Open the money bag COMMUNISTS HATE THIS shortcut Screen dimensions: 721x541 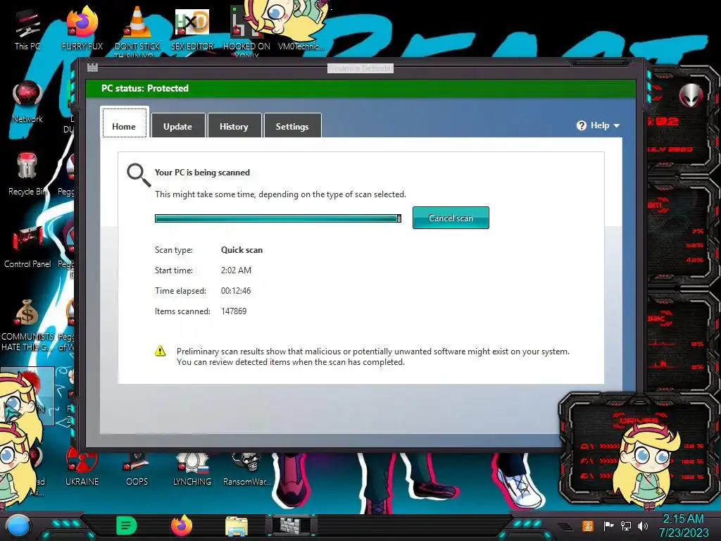[x=27, y=325]
